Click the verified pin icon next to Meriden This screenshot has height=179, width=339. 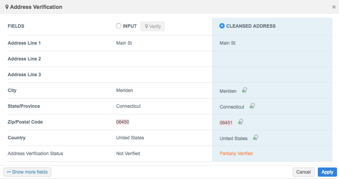[x=244, y=91]
